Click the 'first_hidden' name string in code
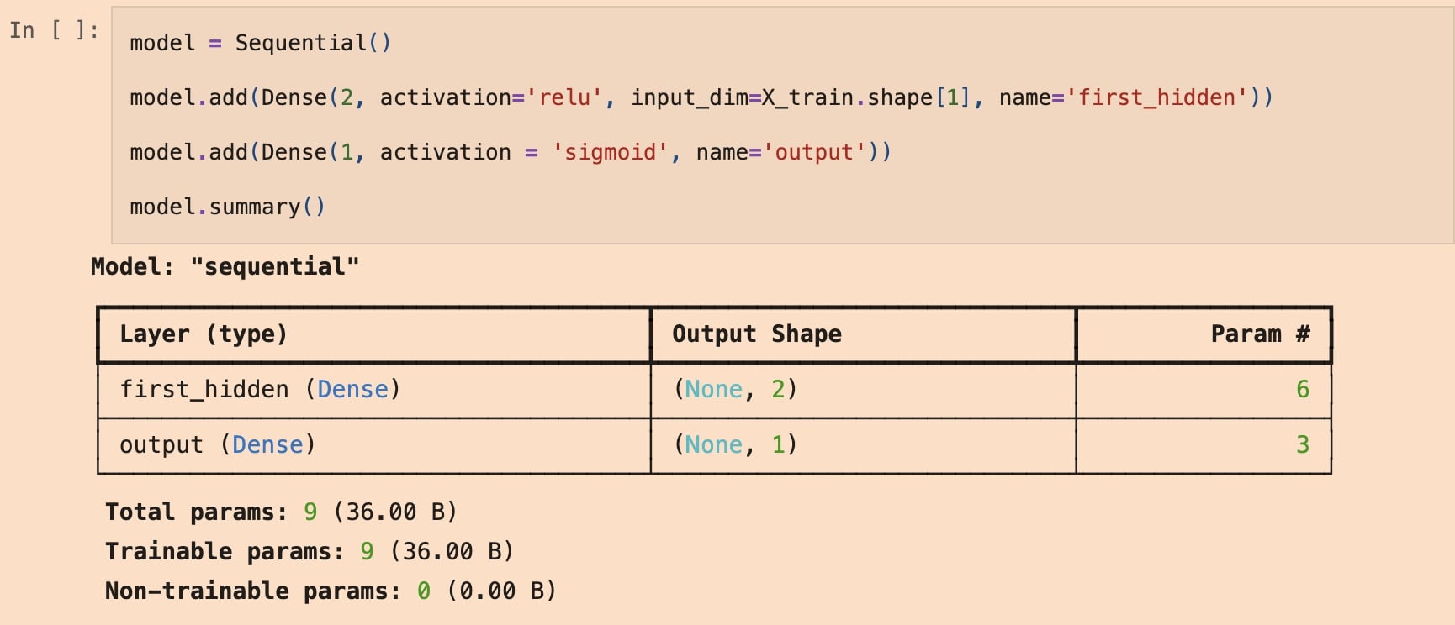 point(1157,97)
